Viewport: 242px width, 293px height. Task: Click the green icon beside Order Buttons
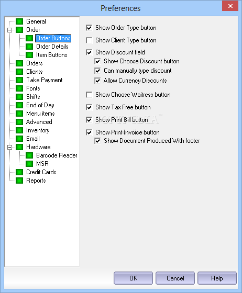(29, 38)
